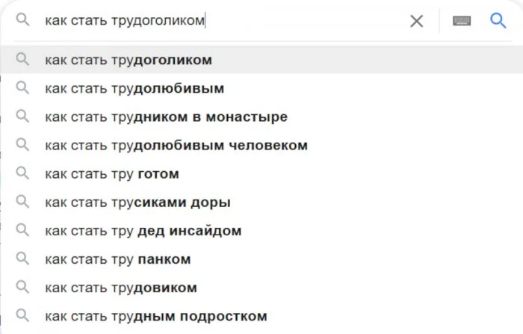The width and height of the screenshot is (523, 334).
Task: Click magnifier icon beside 'трудником в монастыре'
Action: click(22, 116)
